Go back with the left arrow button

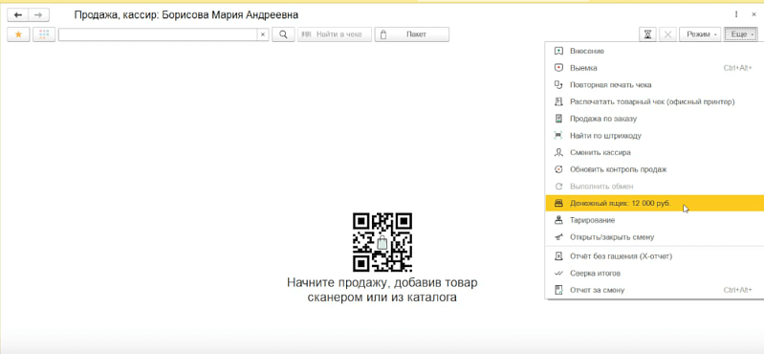pyautogui.click(x=18, y=15)
